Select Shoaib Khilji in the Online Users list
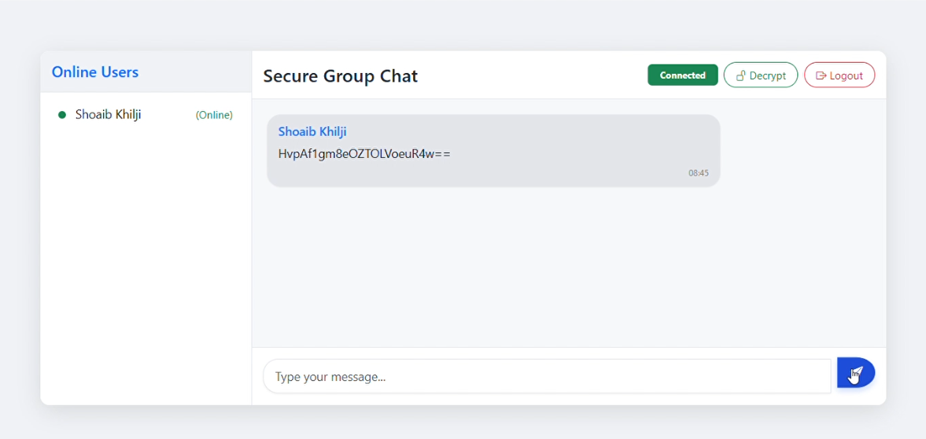 pos(146,115)
